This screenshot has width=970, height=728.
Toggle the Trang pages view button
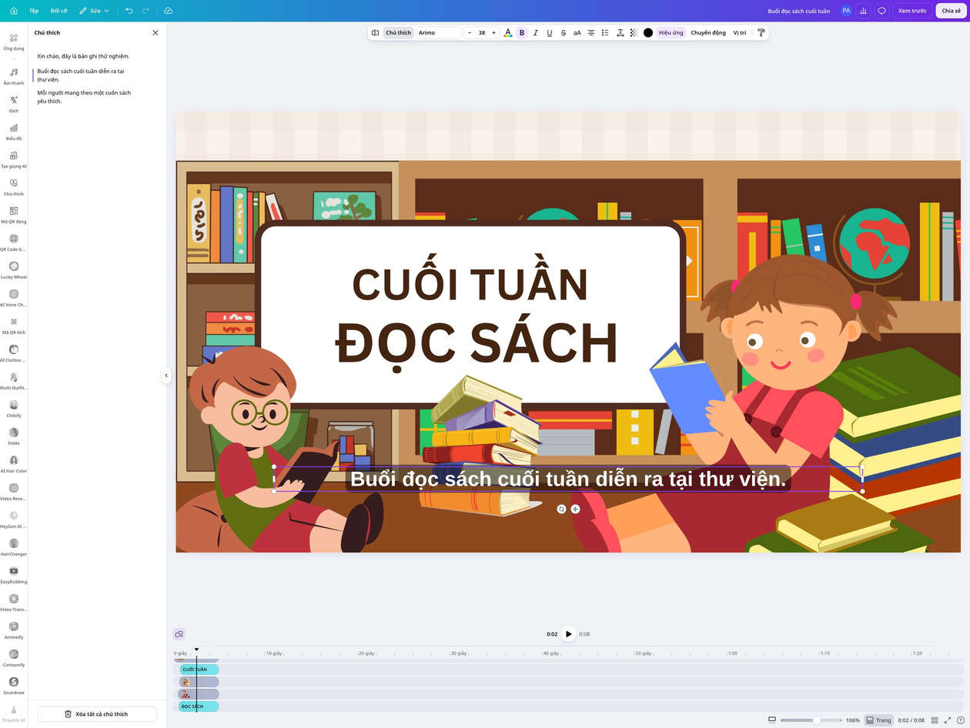[878, 720]
